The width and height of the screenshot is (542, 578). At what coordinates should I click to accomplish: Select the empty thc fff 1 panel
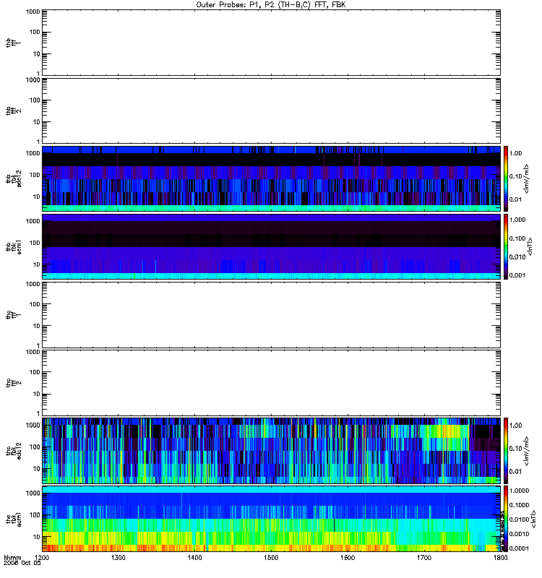coord(271,315)
